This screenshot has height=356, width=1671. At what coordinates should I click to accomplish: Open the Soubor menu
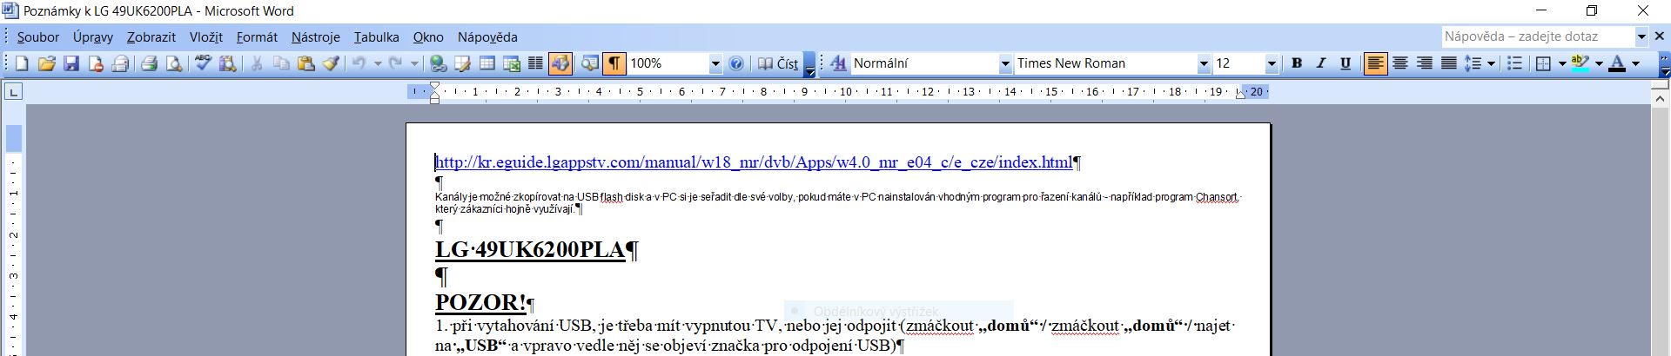pos(38,37)
